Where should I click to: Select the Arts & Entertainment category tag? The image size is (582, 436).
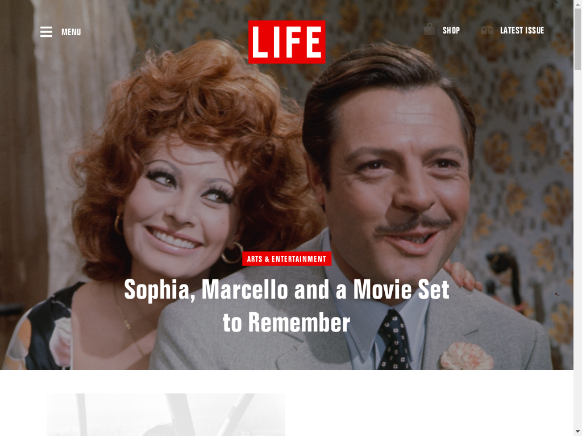(286, 259)
